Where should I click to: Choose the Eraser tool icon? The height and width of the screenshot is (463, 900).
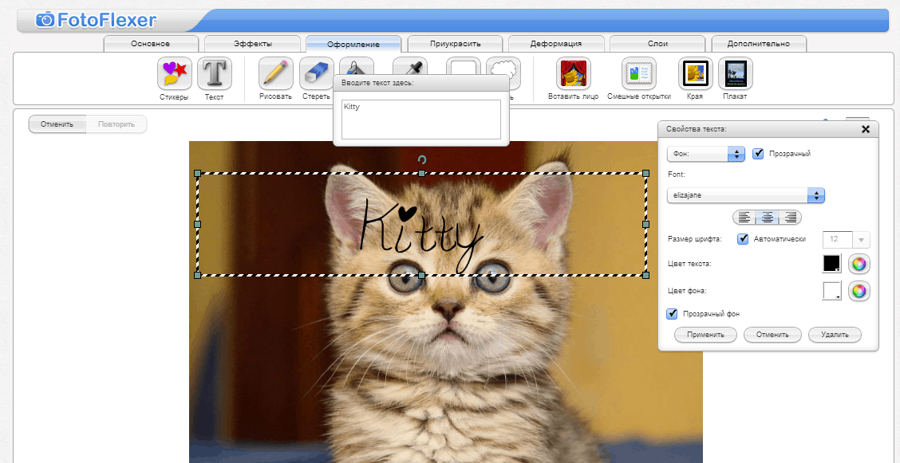click(x=316, y=74)
